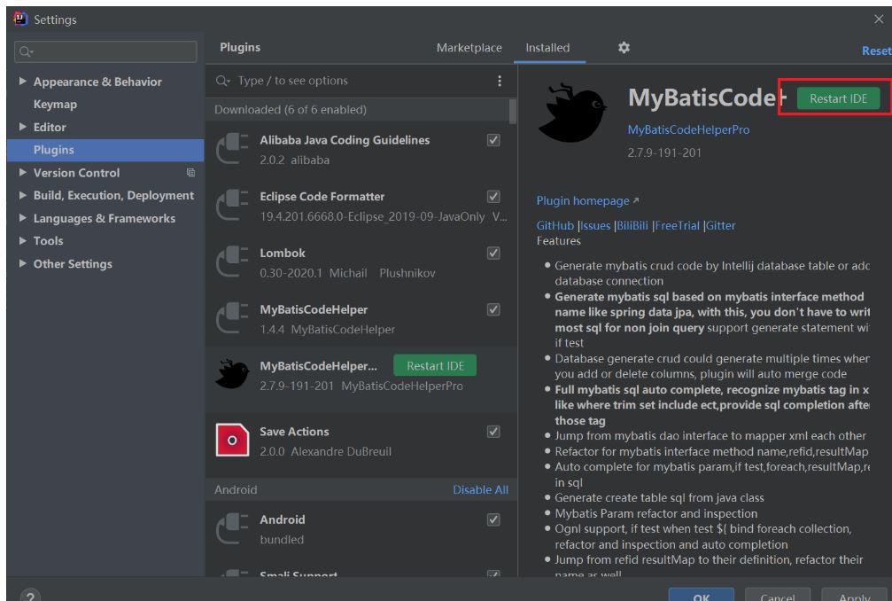Image resolution: width=892 pixels, height=601 pixels.
Task: Select the Save Actions plugin icon
Action: click(x=232, y=440)
